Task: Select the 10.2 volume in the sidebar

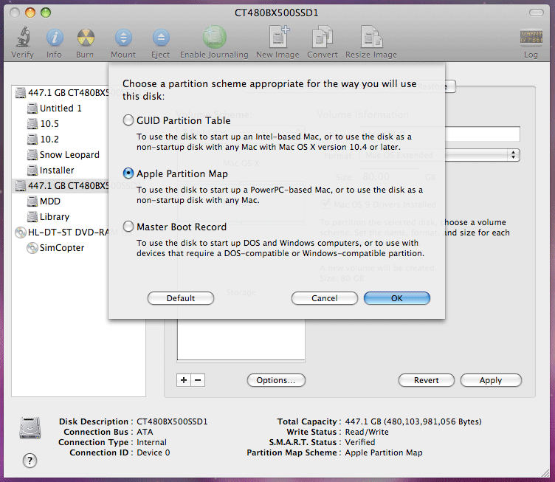Action: (x=43, y=140)
